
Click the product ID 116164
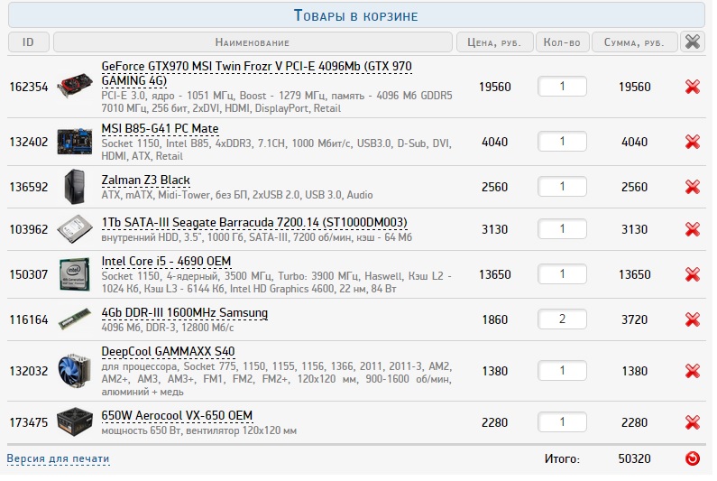pyautogui.click(x=29, y=319)
